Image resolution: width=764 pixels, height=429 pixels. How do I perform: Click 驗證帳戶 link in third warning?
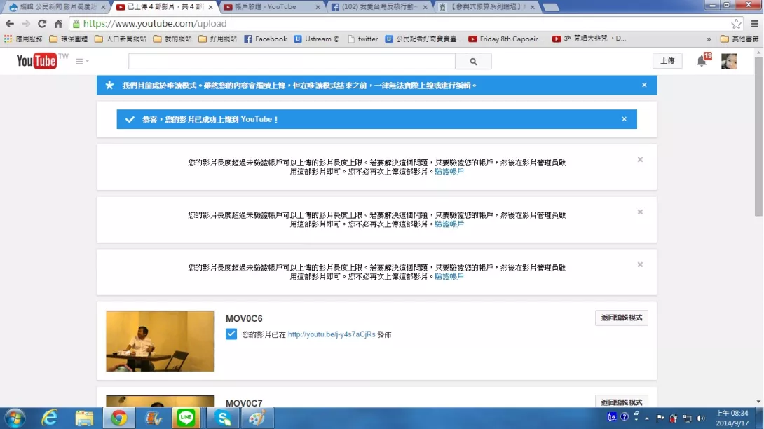click(x=449, y=276)
